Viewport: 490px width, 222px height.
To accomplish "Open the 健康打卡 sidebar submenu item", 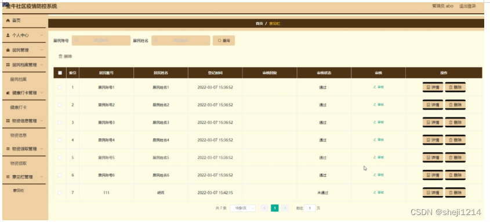I will [x=19, y=107].
